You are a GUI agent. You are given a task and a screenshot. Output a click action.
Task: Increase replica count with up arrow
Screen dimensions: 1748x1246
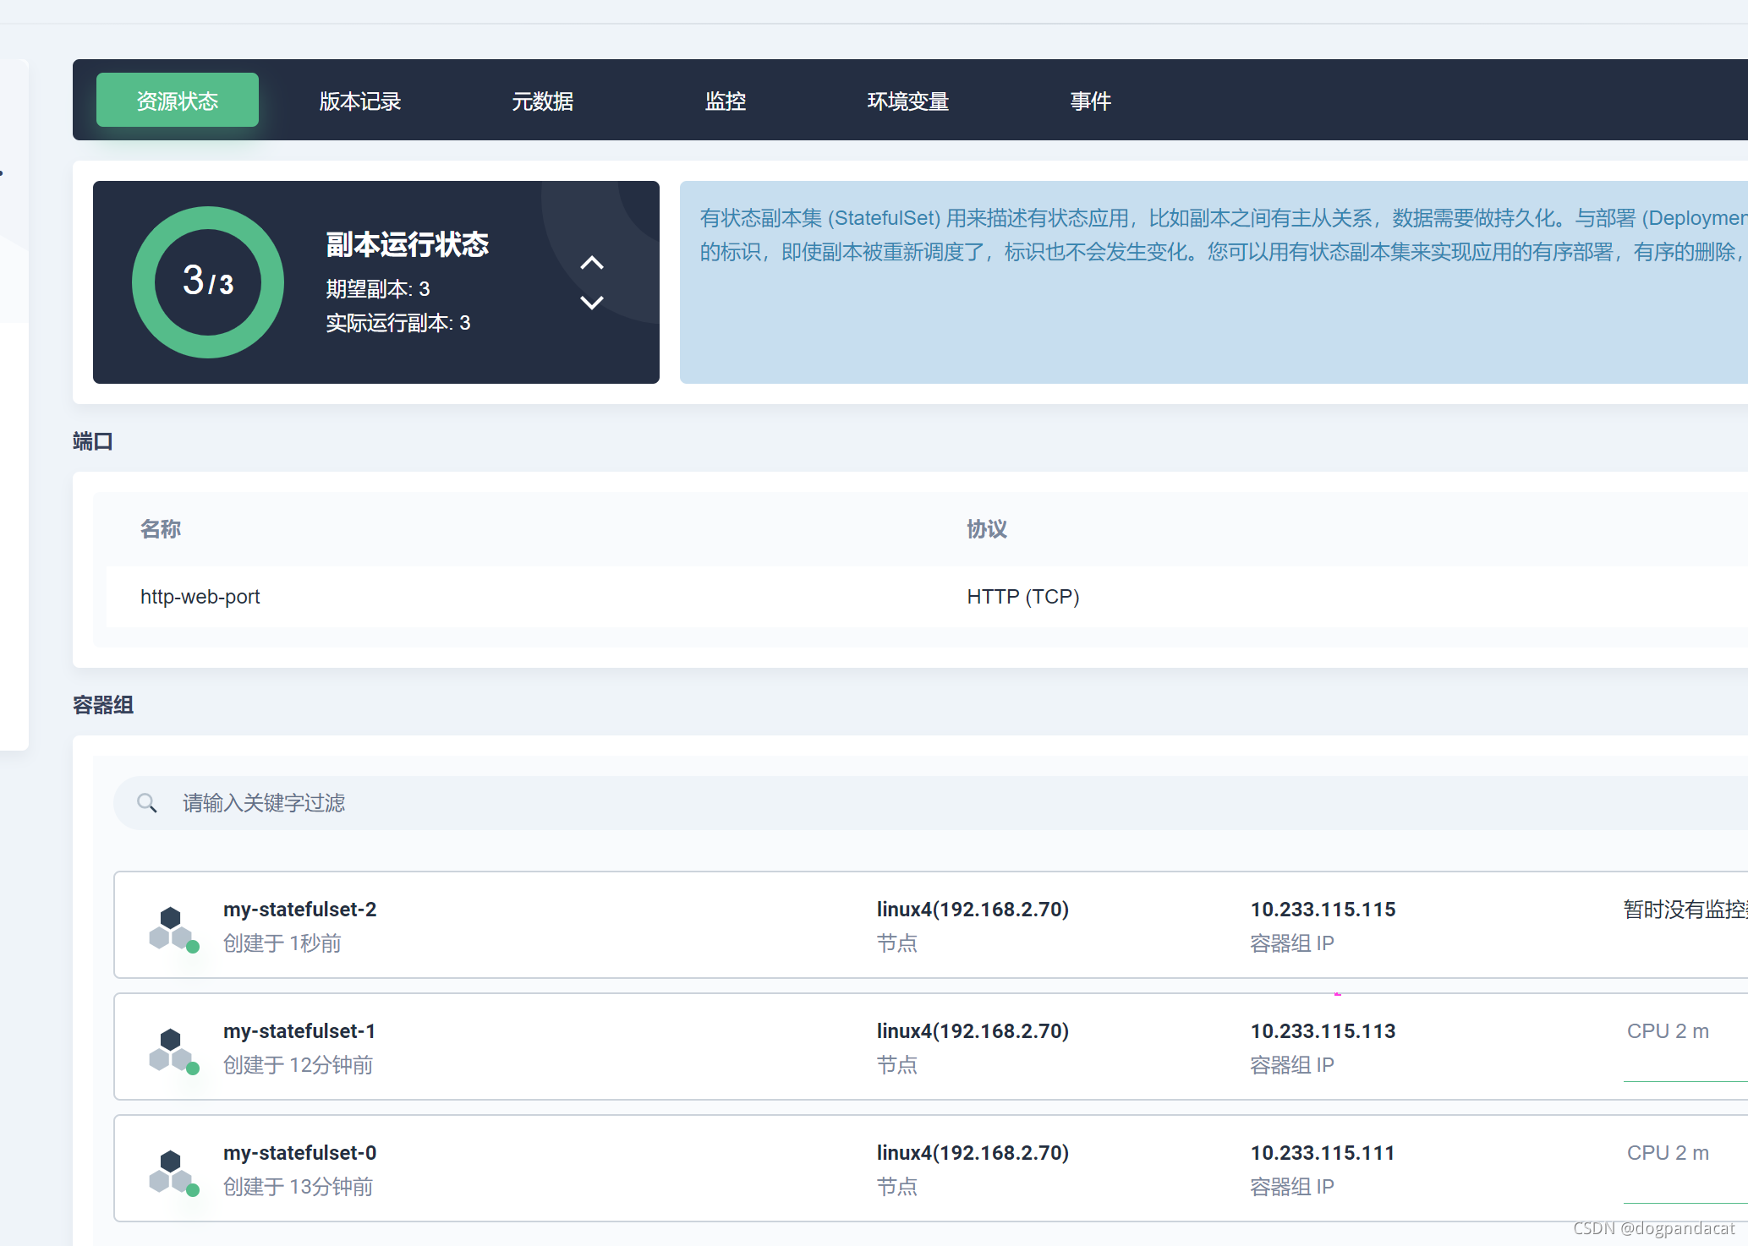(x=592, y=263)
